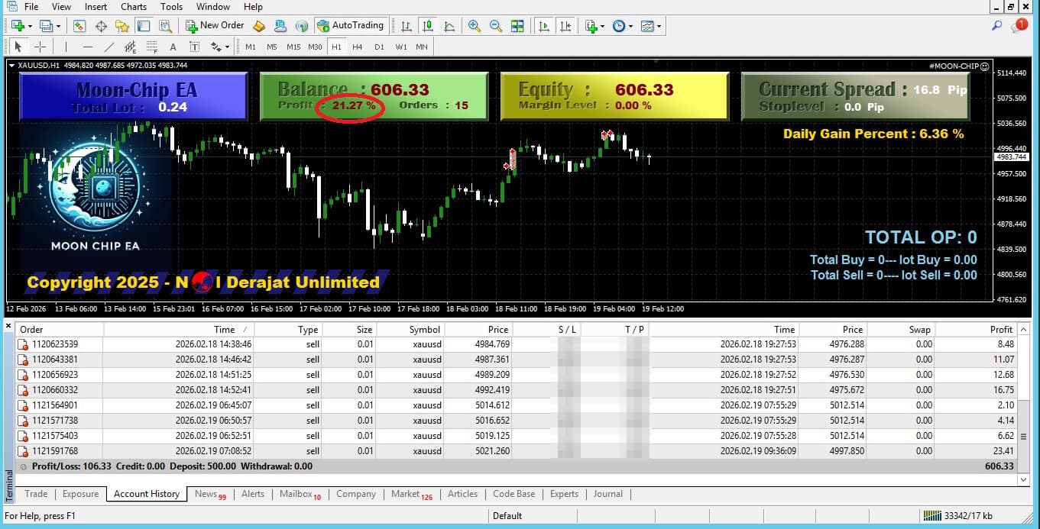This screenshot has height=529, width=1040.
Task: Open the Charts menu
Action: [x=133, y=6]
